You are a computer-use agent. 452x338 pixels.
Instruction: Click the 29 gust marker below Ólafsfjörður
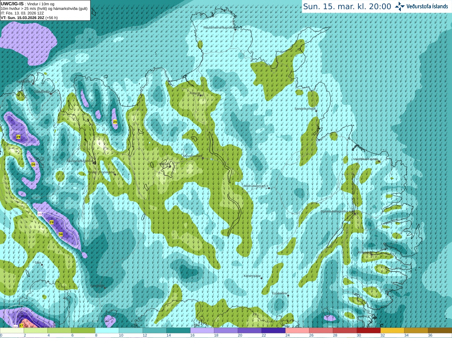[x=18, y=137]
